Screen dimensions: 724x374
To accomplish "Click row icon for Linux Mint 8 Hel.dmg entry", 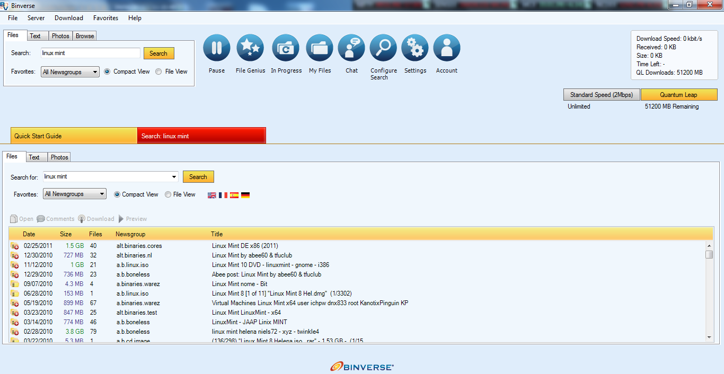I will (x=15, y=293).
